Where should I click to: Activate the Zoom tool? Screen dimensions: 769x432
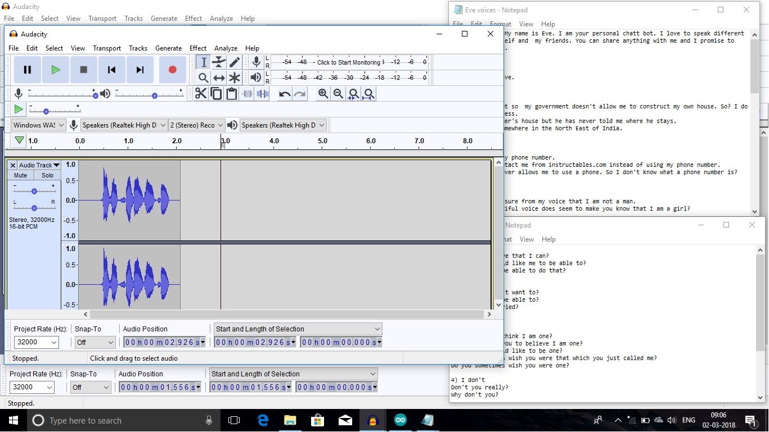pyautogui.click(x=203, y=78)
